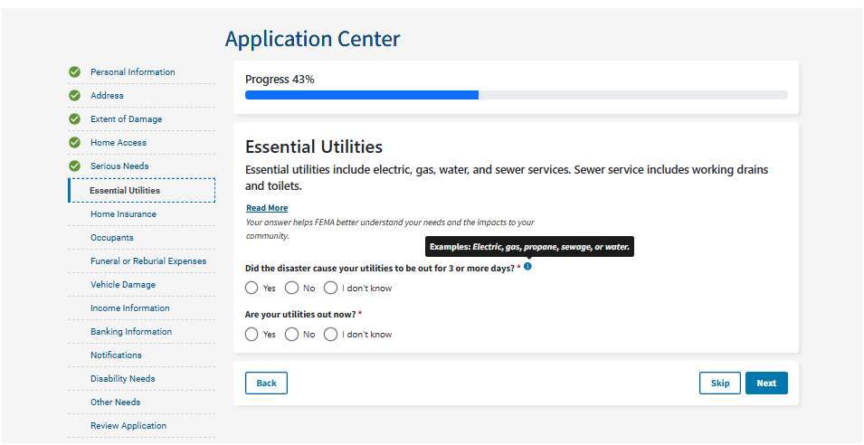Go to Banking Information step
This screenshot has height=445, width=864.
[x=131, y=332]
